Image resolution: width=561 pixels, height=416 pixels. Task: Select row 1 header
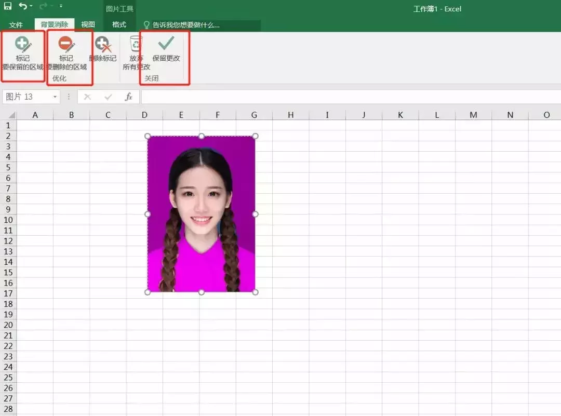(x=8, y=126)
